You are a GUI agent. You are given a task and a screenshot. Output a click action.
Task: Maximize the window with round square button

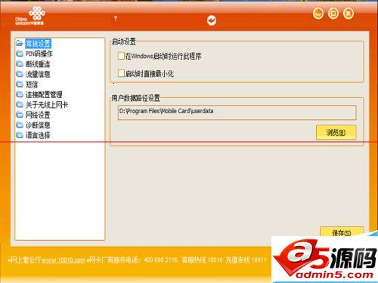point(333,13)
